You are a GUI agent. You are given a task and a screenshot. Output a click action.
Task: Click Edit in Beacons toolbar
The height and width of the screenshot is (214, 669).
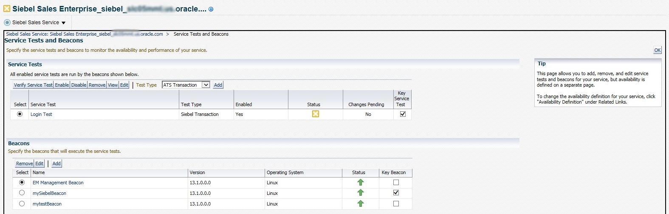point(39,163)
